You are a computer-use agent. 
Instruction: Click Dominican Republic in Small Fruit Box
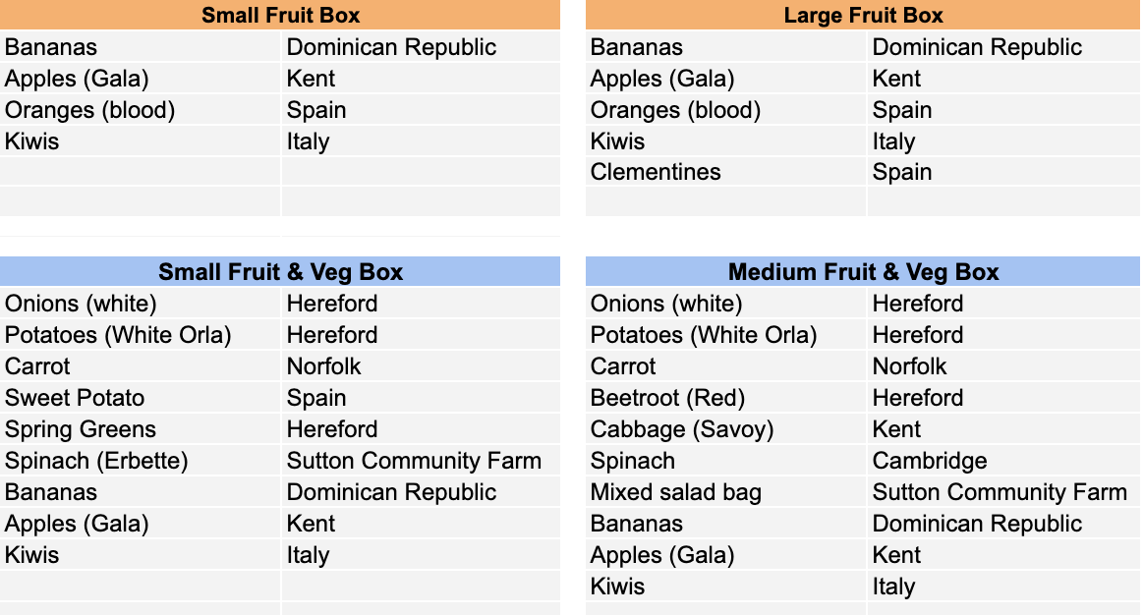click(x=421, y=47)
